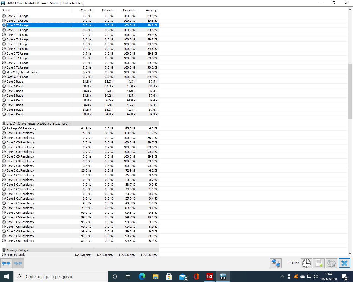Image resolution: width=353 pixels, height=282 pixels.
Task: Reset the elapsed time clock button
Action: point(306,263)
